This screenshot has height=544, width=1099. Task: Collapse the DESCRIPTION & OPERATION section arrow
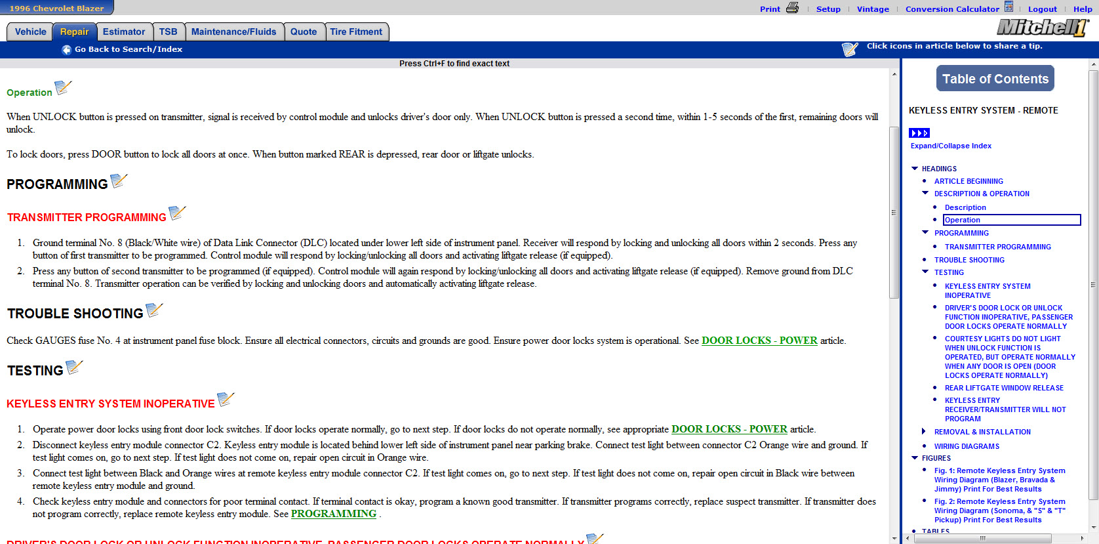click(925, 193)
